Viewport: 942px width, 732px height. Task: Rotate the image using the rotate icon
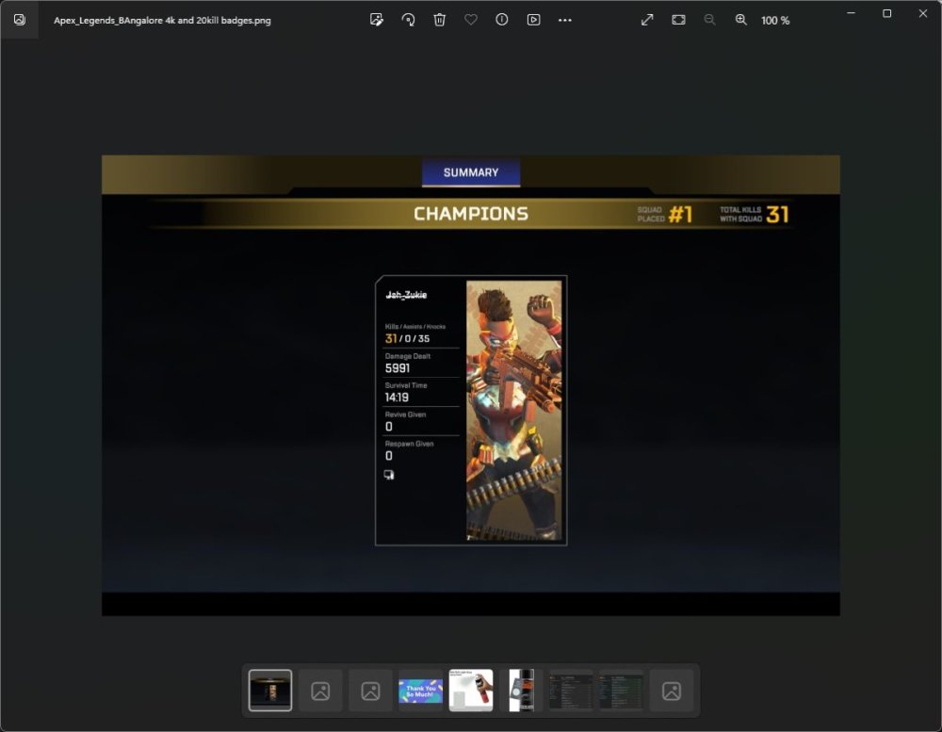408,20
